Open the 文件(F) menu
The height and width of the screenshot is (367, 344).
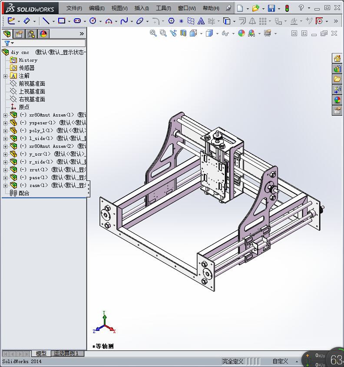click(x=74, y=8)
